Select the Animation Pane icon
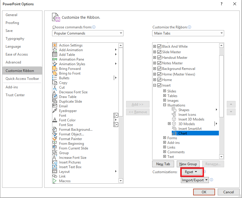The width and height of the screenshot is (242, 198). tap(55, 59)
